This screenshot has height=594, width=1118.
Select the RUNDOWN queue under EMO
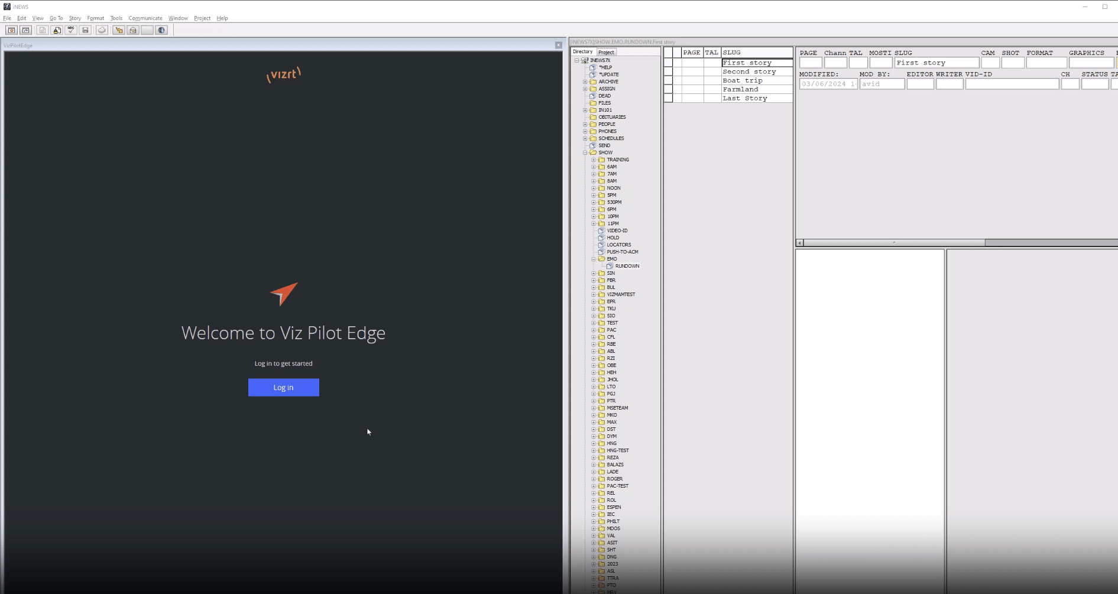point(626,265)
